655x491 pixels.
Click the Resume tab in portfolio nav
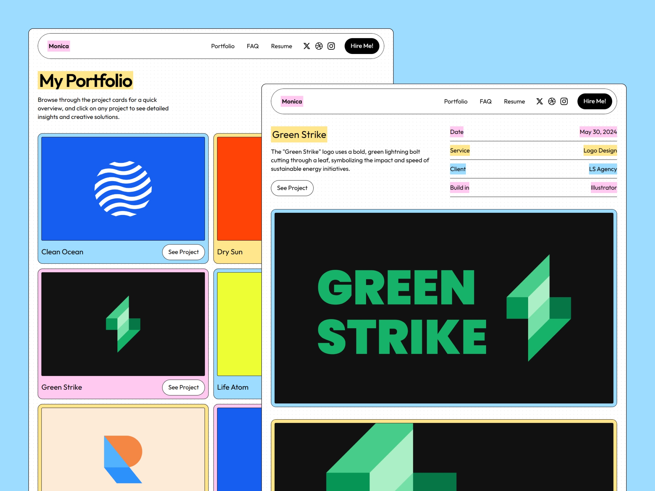(x=282, y=46)
